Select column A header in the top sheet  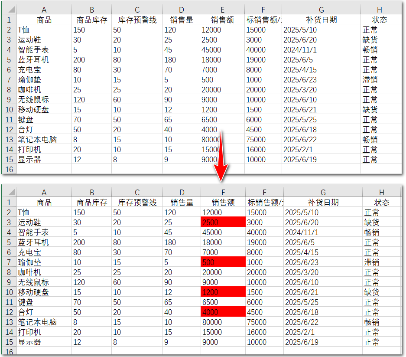[x=43, y=10]
